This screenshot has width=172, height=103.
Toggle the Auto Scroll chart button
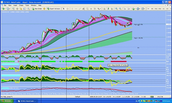(125, 9)
